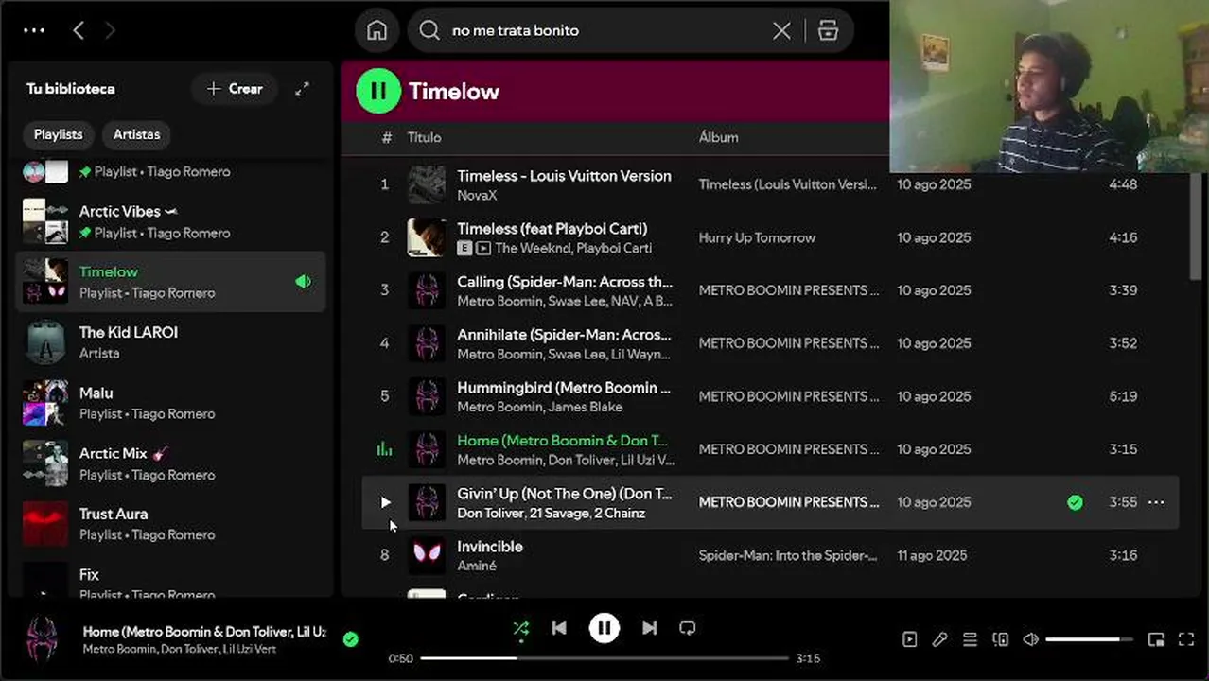Filter library by Artistas
This screenshot has height=681, width=1209.
pyautogui.click(x=136, y=134)
